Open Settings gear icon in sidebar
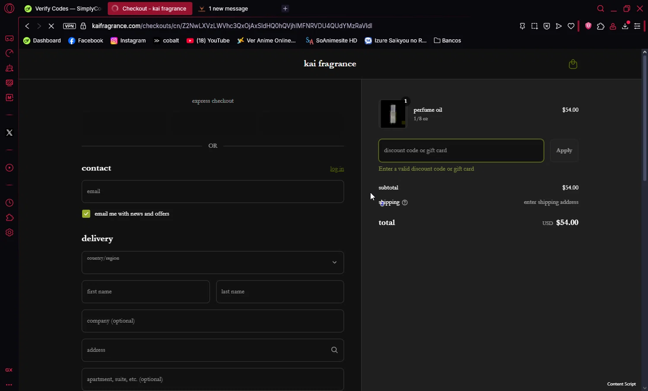Viewport: 648px width, 391px height. 9,233
